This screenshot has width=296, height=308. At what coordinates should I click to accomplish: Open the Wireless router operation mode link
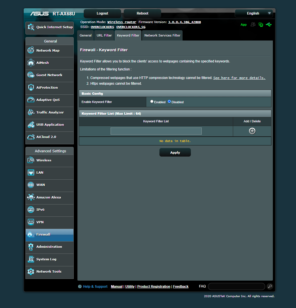pyautogui.click(x=122, y=22)
